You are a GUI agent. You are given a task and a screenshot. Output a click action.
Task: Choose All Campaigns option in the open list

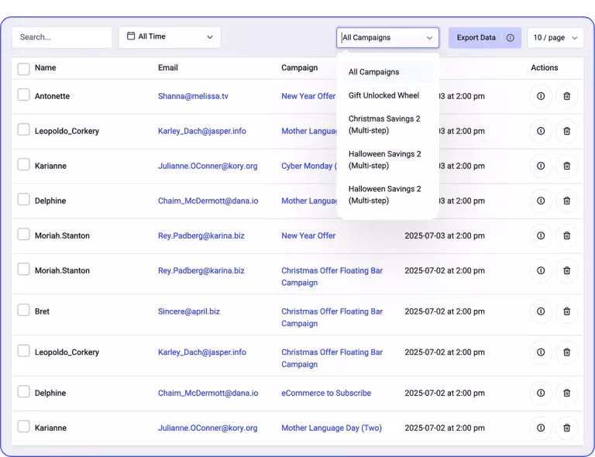click(x=388, y=72)
